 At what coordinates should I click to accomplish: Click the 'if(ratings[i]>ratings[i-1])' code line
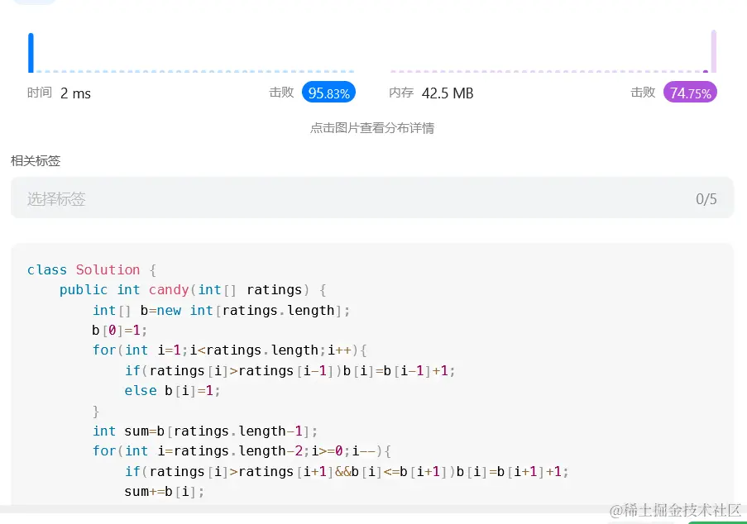pyautogui.click(x=290, y=371)
